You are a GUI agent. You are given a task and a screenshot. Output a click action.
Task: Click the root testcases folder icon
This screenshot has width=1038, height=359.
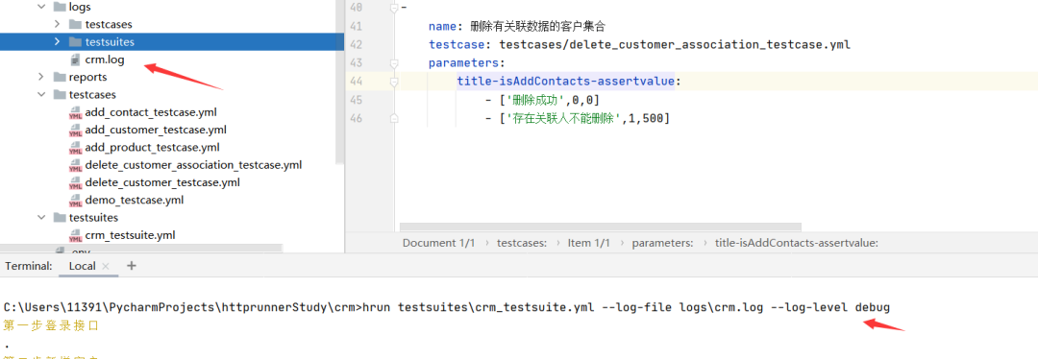pyautogui.click(x=59, y=94)
